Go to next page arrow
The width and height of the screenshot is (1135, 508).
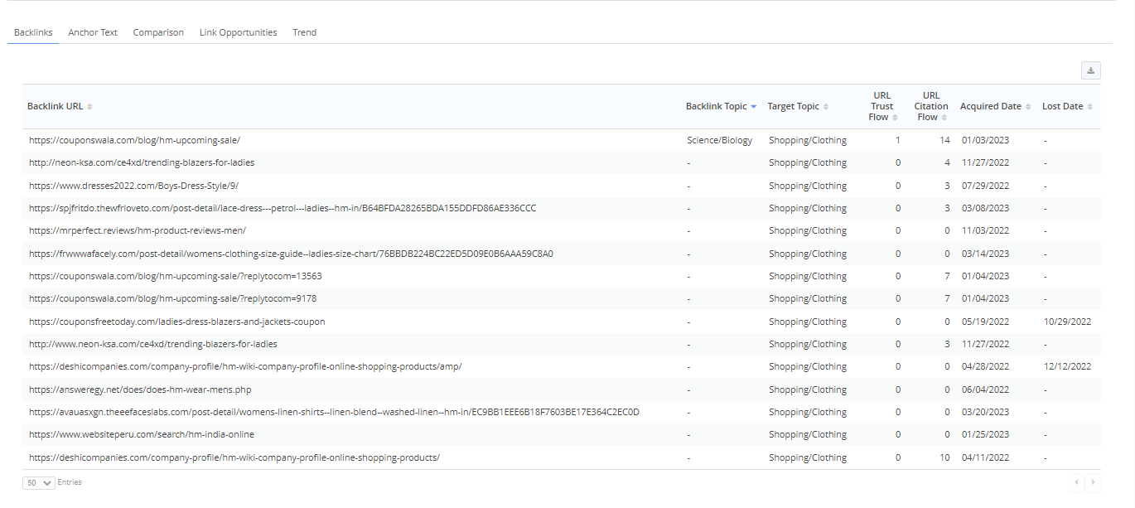tap(1094, 481)
